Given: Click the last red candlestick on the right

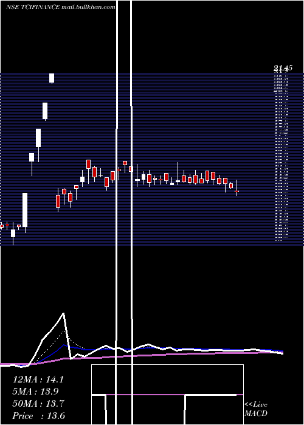Looking at the screenshot, I should 237,188.
